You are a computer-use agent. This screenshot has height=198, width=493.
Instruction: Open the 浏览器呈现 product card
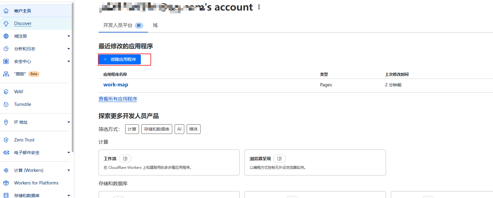tap(315, 162)
